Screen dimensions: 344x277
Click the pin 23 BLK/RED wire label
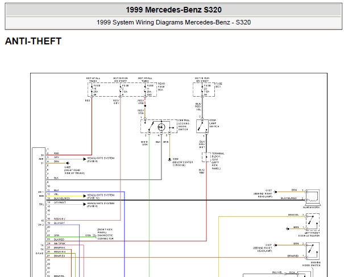59,239
